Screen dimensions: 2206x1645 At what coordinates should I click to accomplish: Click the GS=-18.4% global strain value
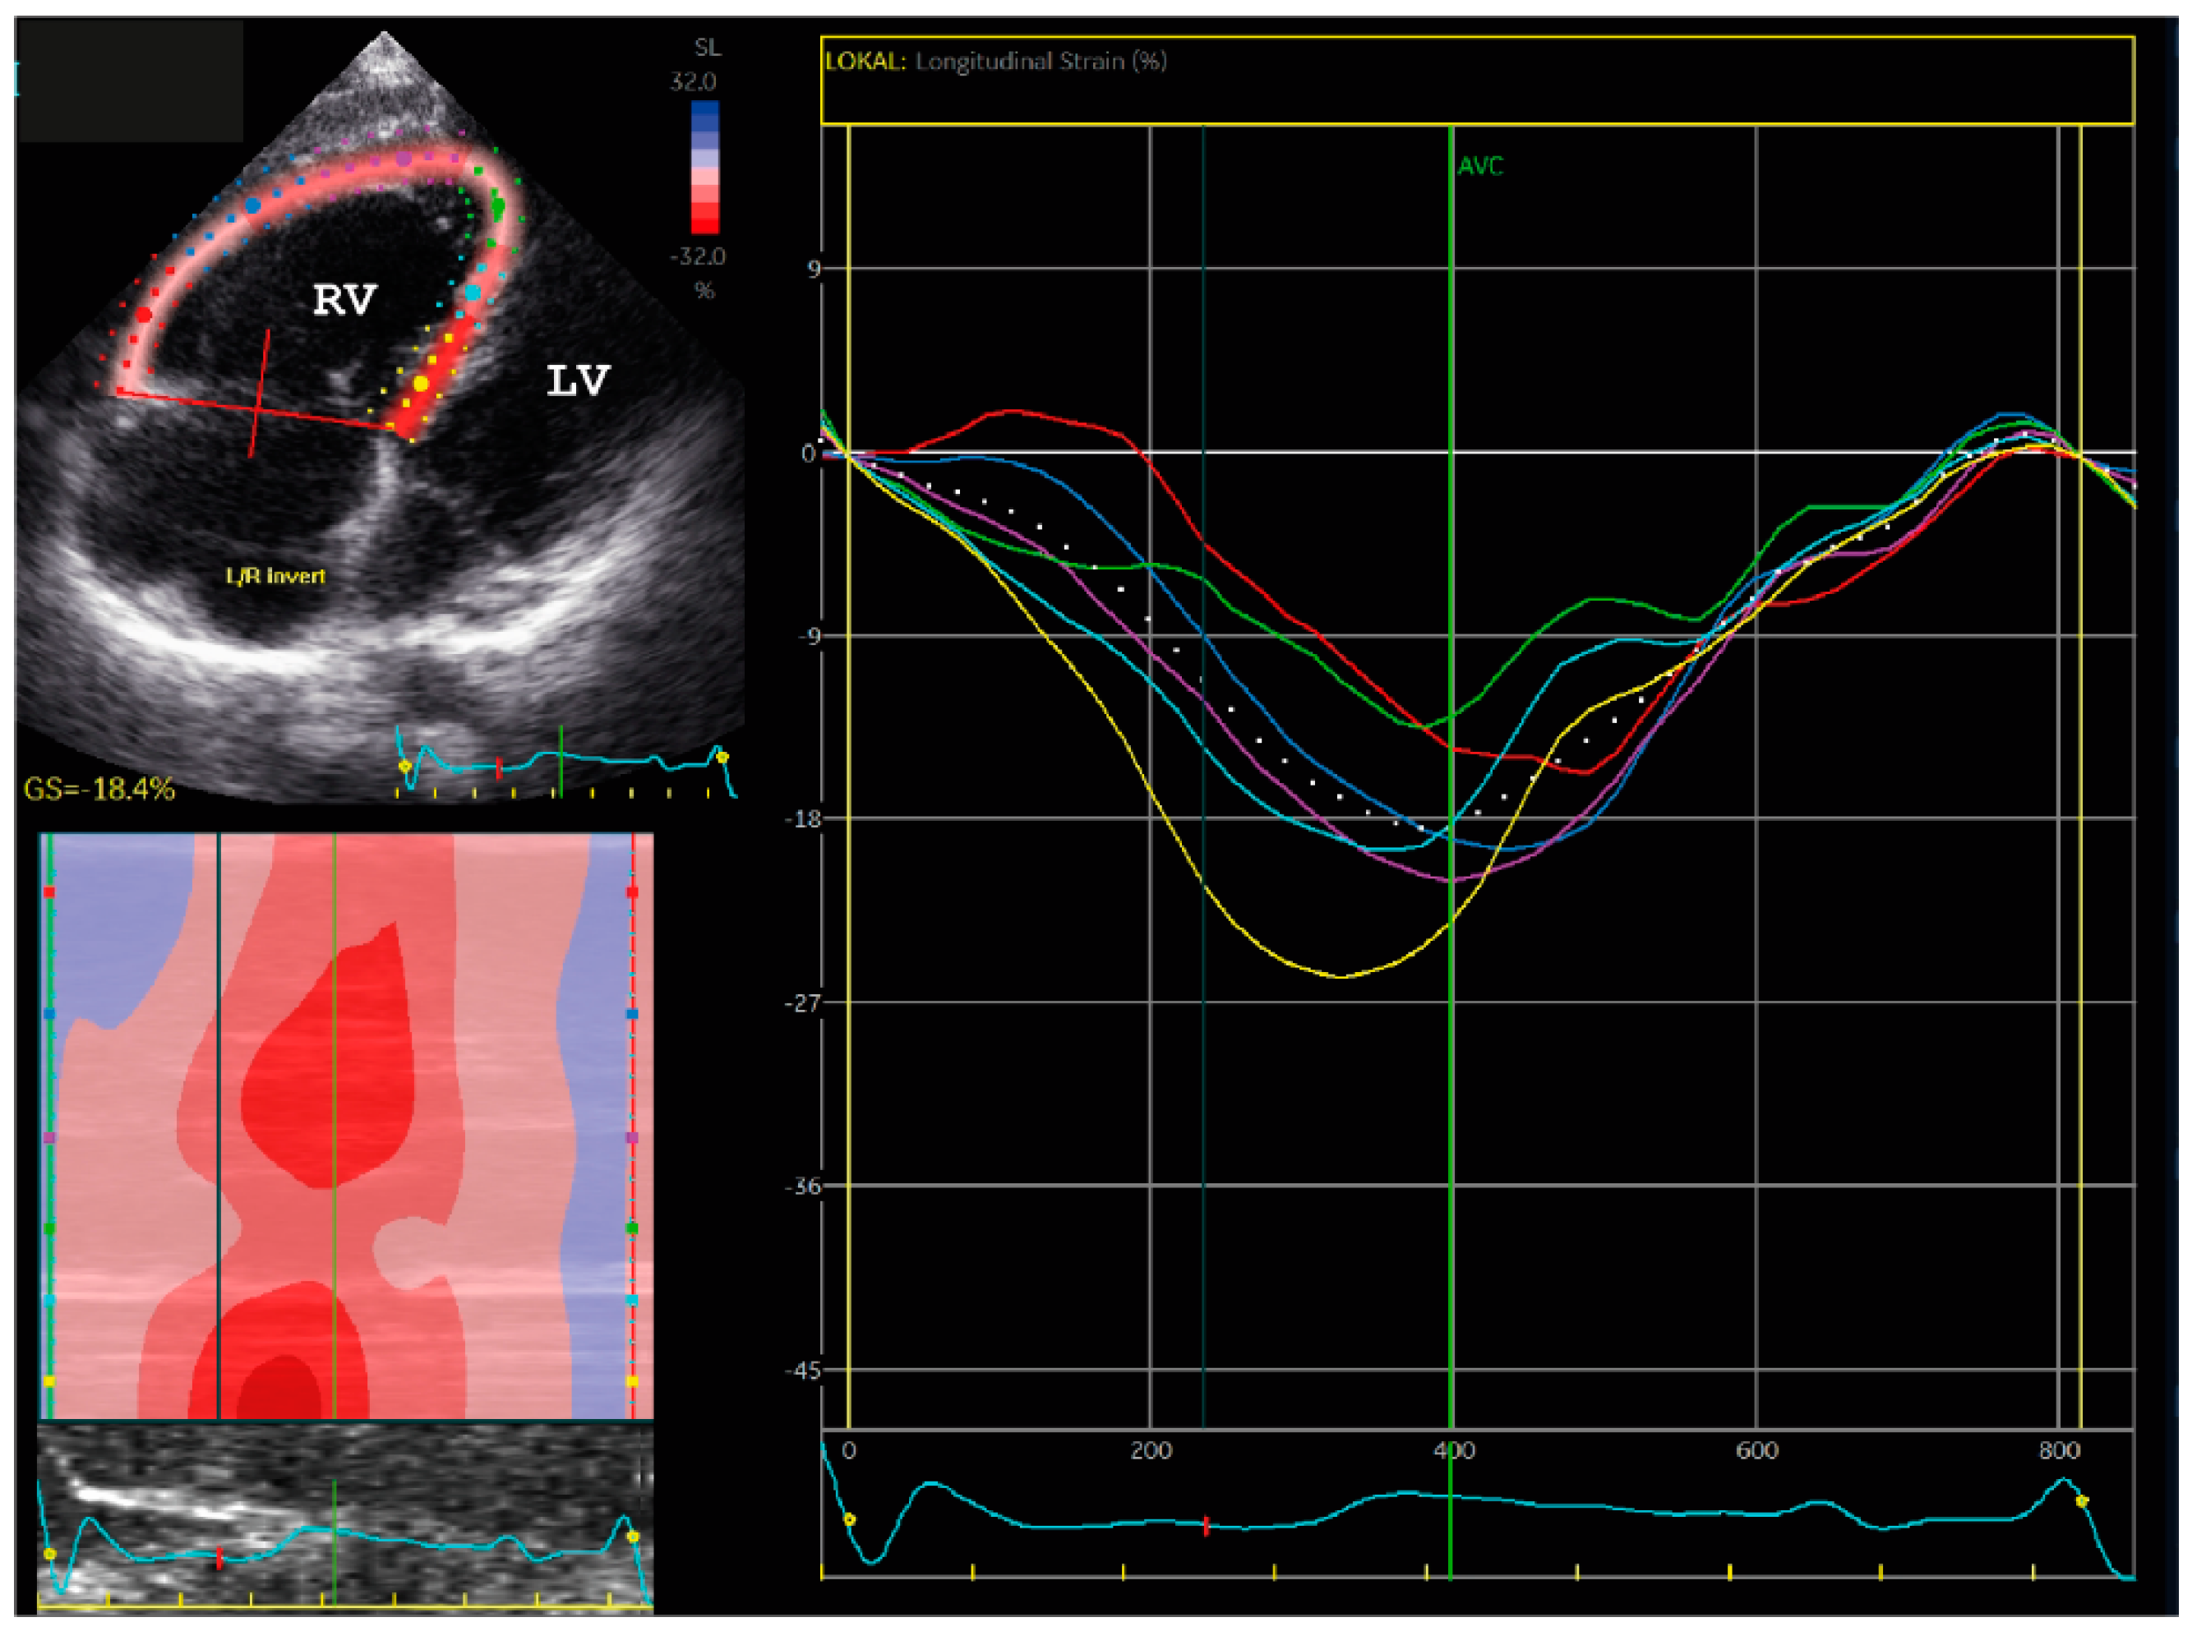point(99,790)
